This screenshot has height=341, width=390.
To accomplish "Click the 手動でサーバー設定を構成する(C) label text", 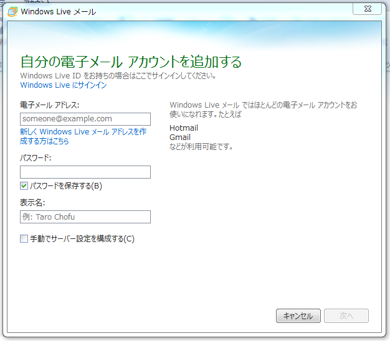I will click(x=82, y=238).
